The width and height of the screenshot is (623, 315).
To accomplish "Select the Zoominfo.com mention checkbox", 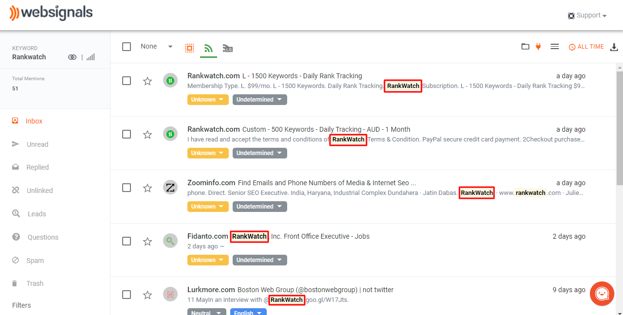I will (x=127, y=188).
